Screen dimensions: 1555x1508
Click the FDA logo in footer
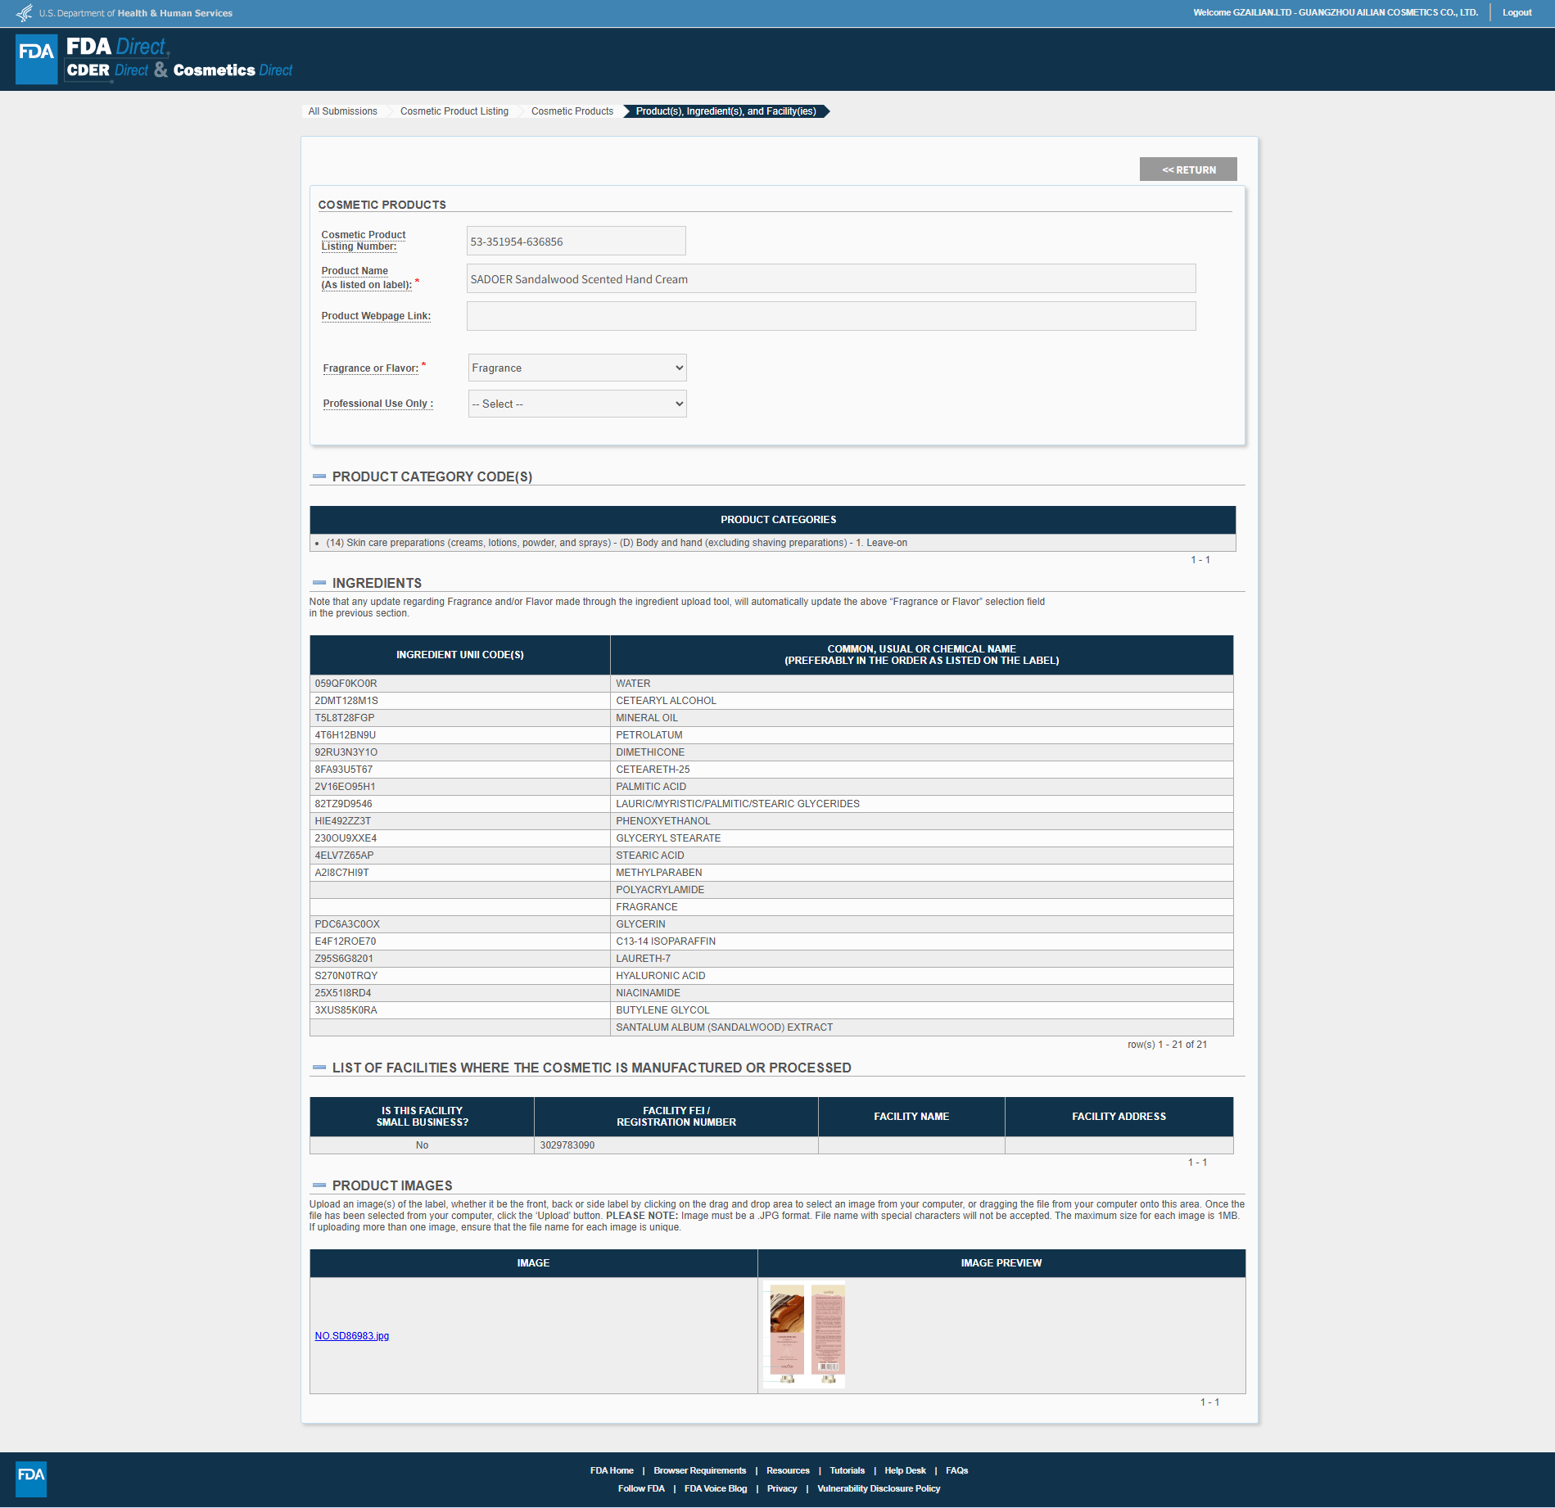(x=31, y=1479)
